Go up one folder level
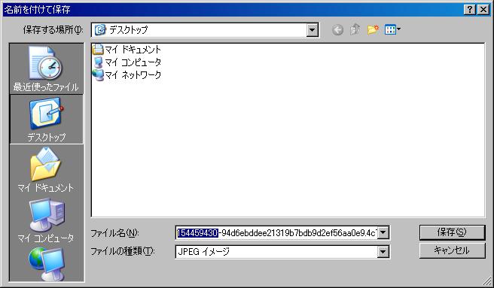 coord(355,29)
